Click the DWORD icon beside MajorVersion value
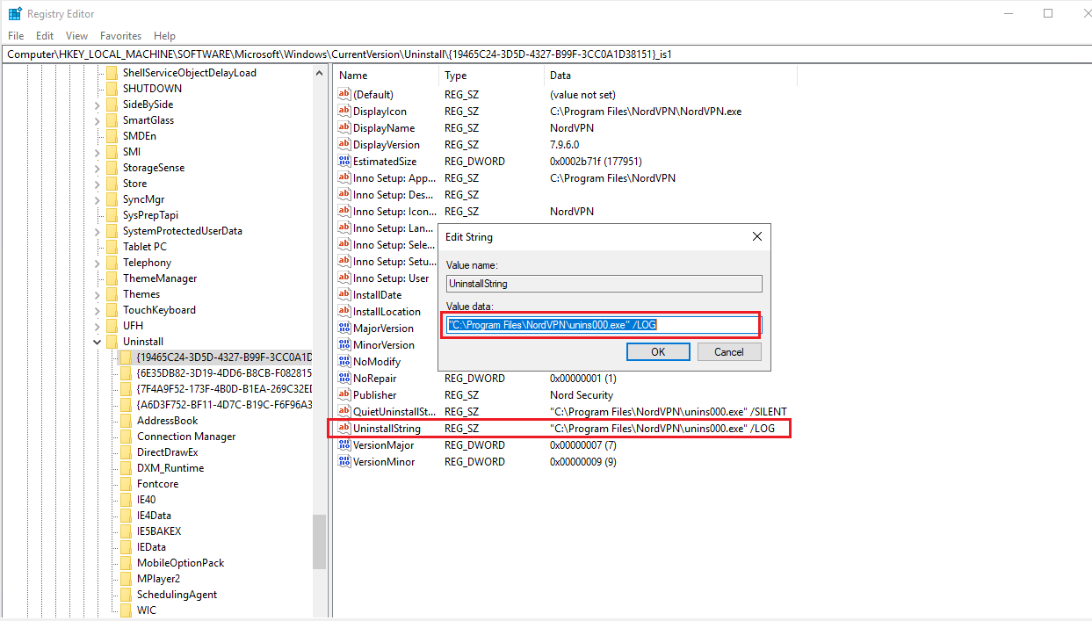 tap(344, 329)
